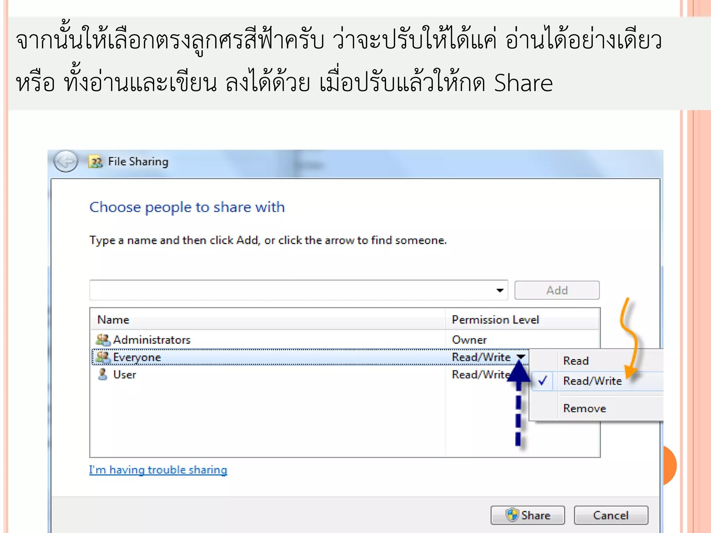
Task: Open the Everyone permission level dropdown arrow
Action: (x=521, y=357)
